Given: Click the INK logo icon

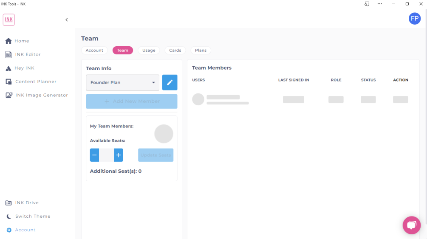Looking at the screenshot, I should [x=9, y=20].
